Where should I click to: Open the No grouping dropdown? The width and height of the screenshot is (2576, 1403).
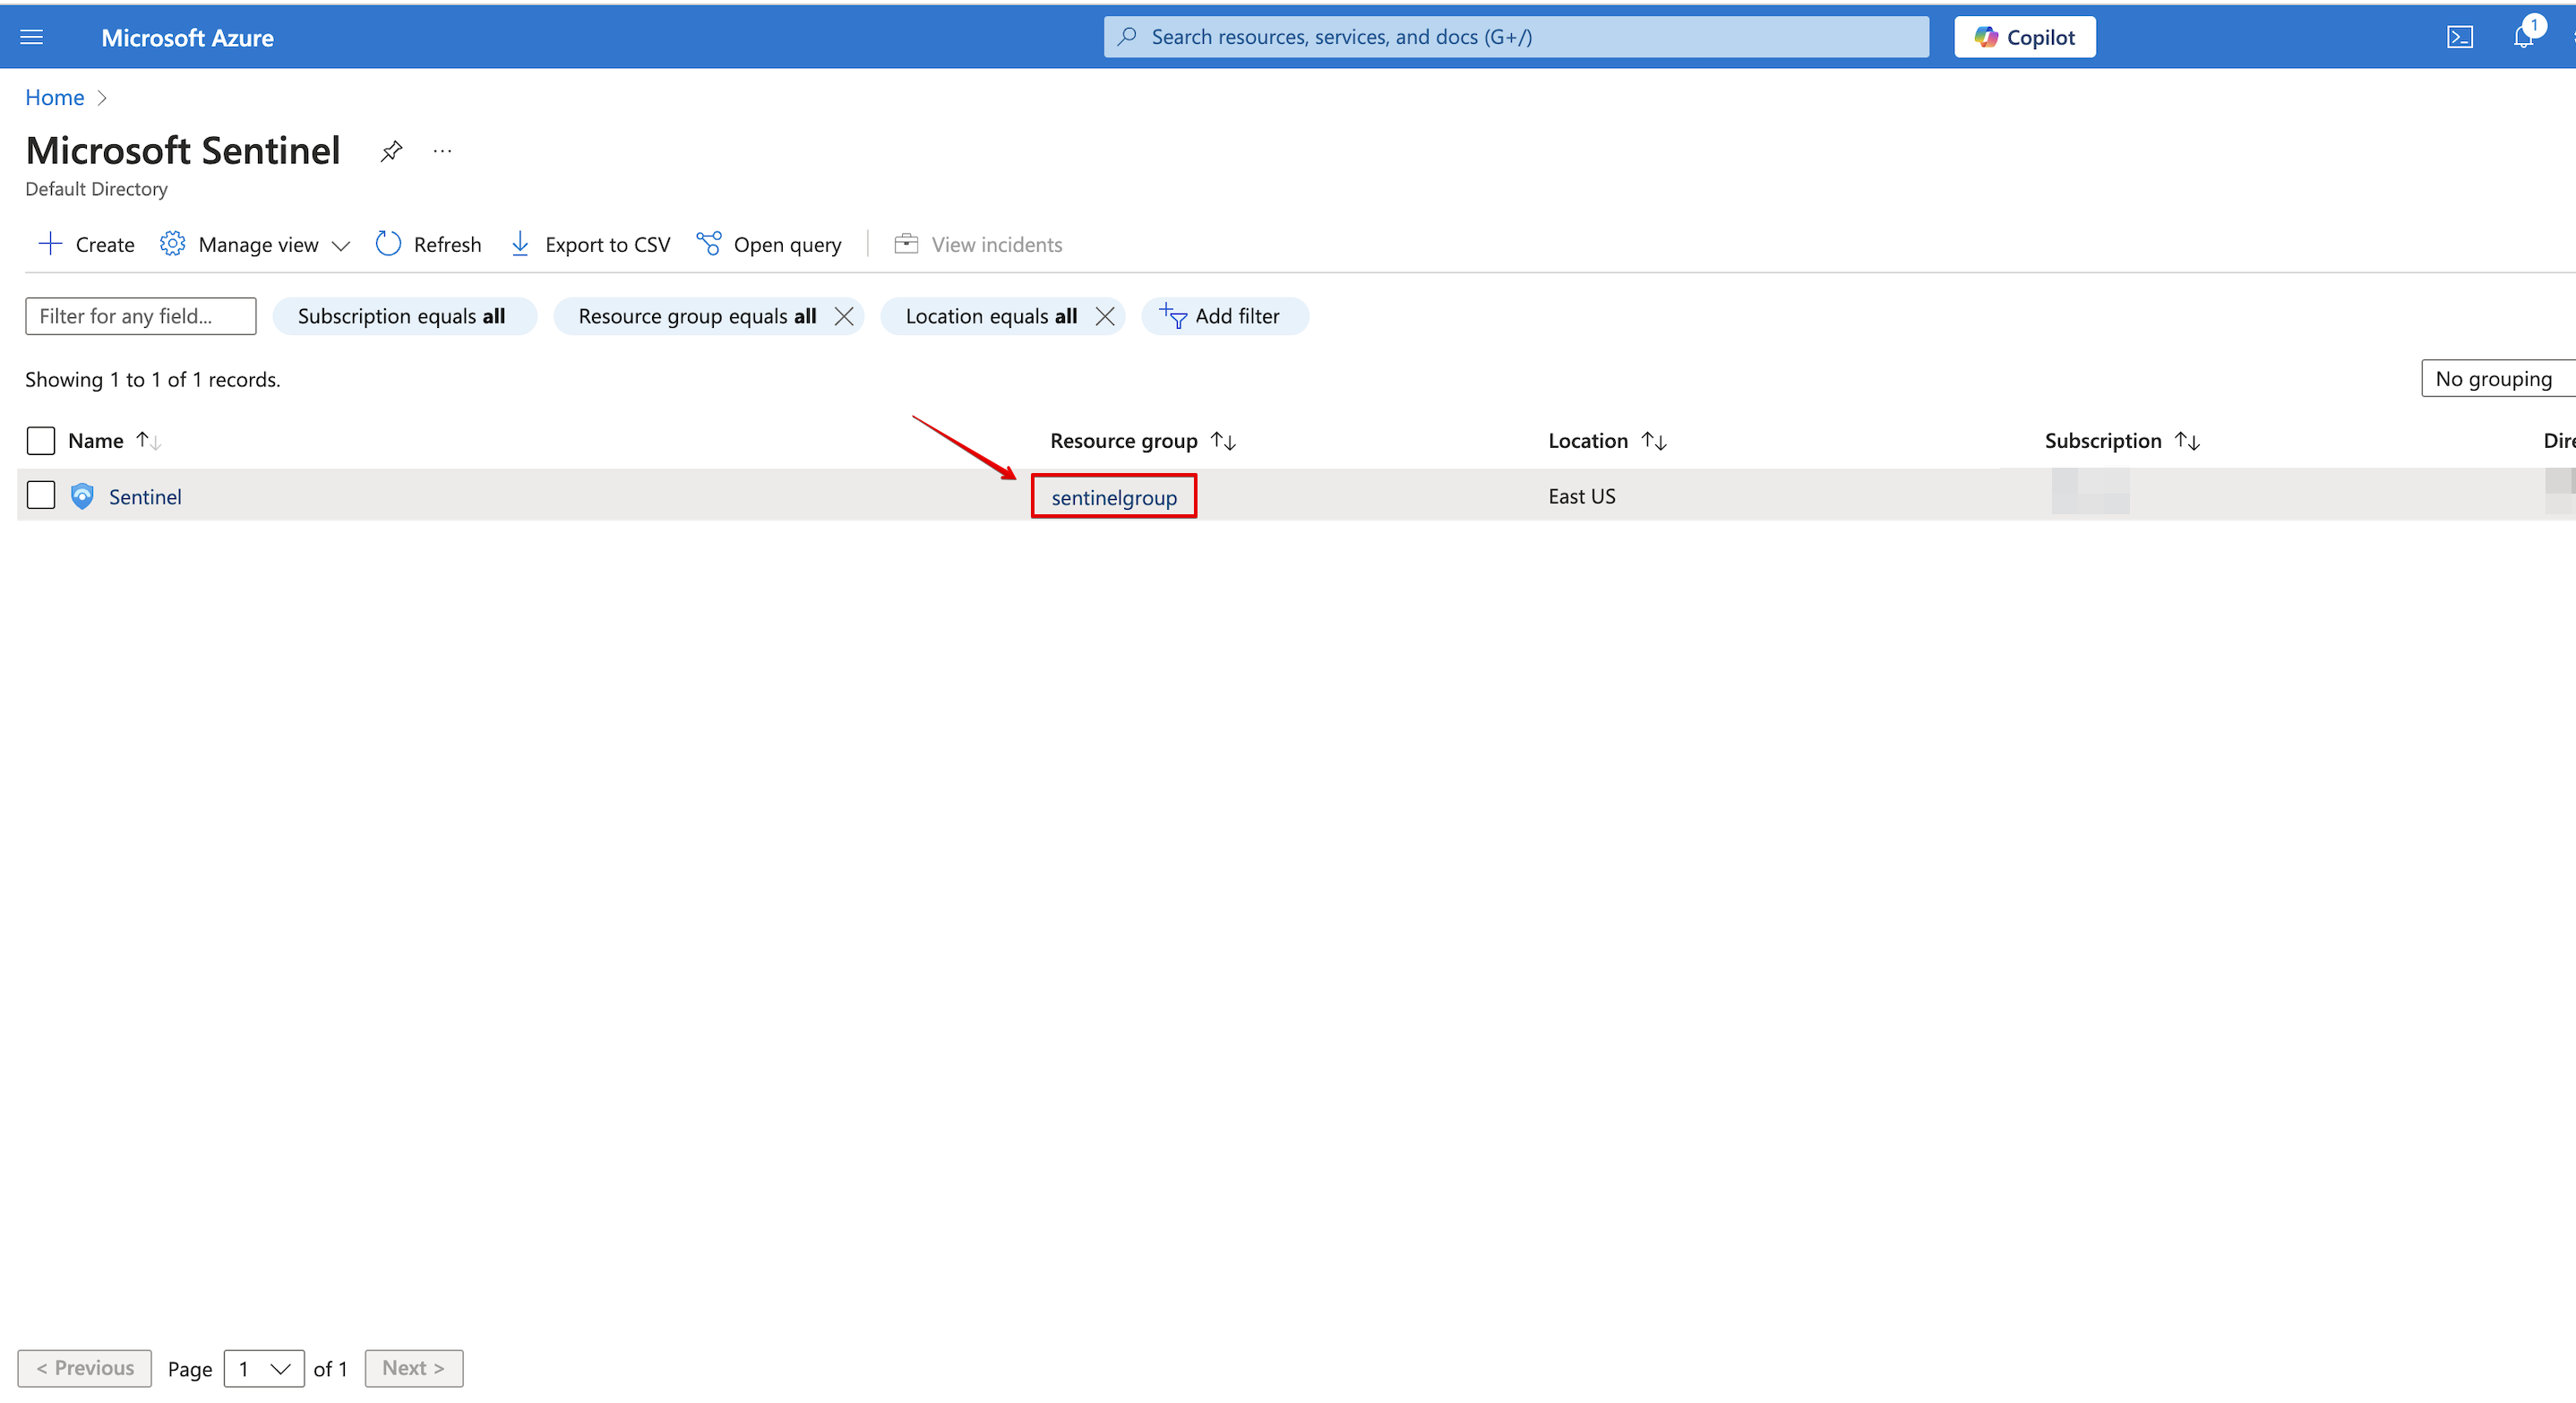click(2495, 378)
